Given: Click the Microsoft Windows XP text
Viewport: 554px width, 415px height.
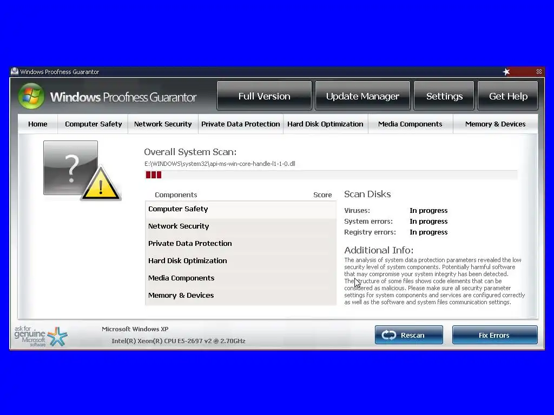Looking at the screenshot, I should (x=135, y=329).
